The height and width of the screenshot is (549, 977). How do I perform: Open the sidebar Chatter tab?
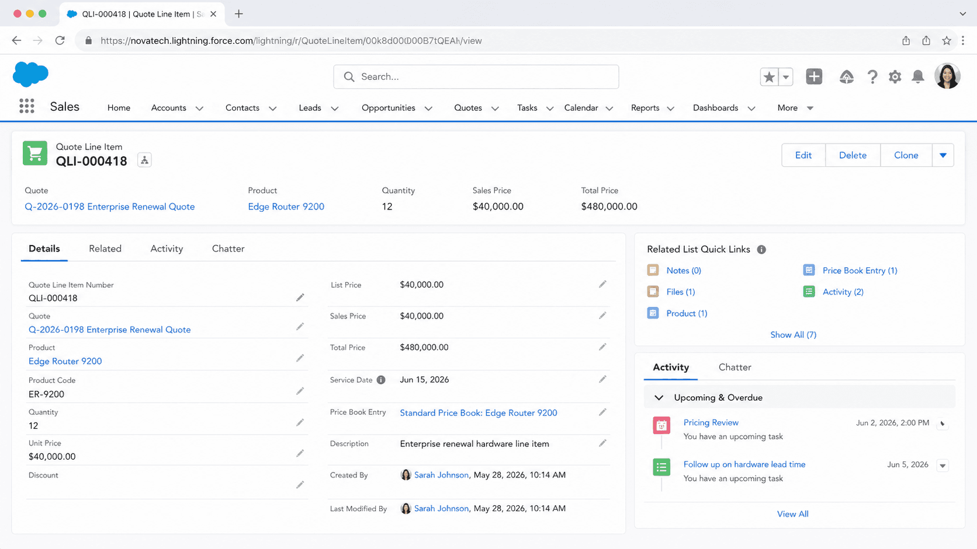735,367
